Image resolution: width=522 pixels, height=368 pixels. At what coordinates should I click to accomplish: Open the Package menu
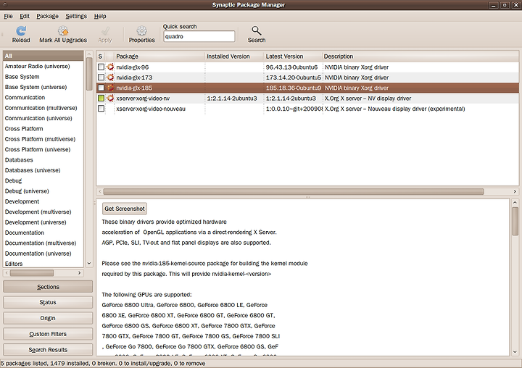click(47, 16)
